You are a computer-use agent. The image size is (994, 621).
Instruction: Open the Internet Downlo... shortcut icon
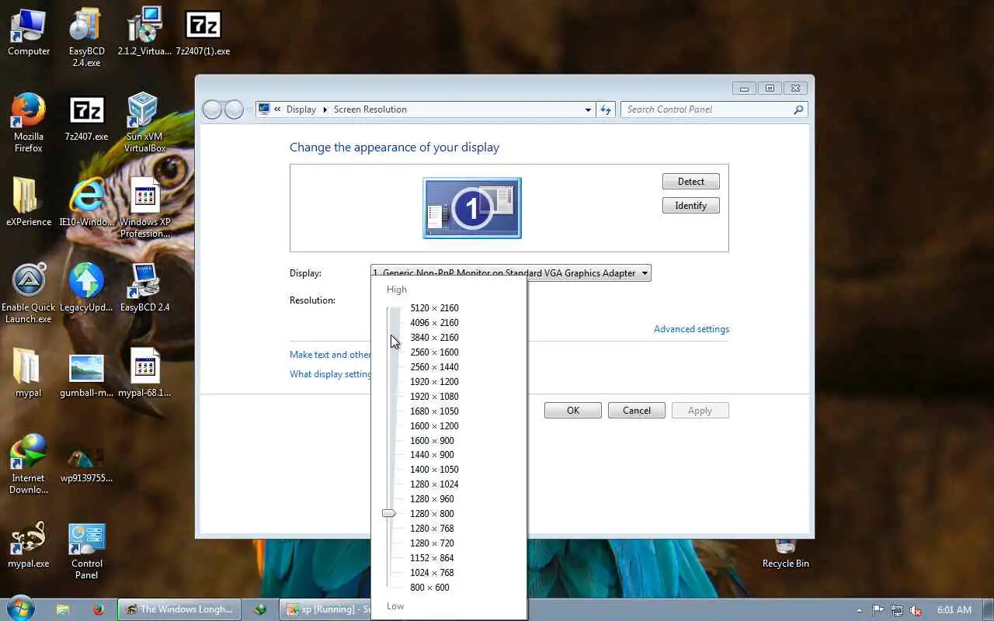tap(29, 464)
